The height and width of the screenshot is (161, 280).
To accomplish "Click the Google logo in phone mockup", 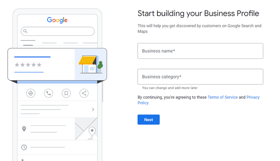I will [x=57, y=20].
